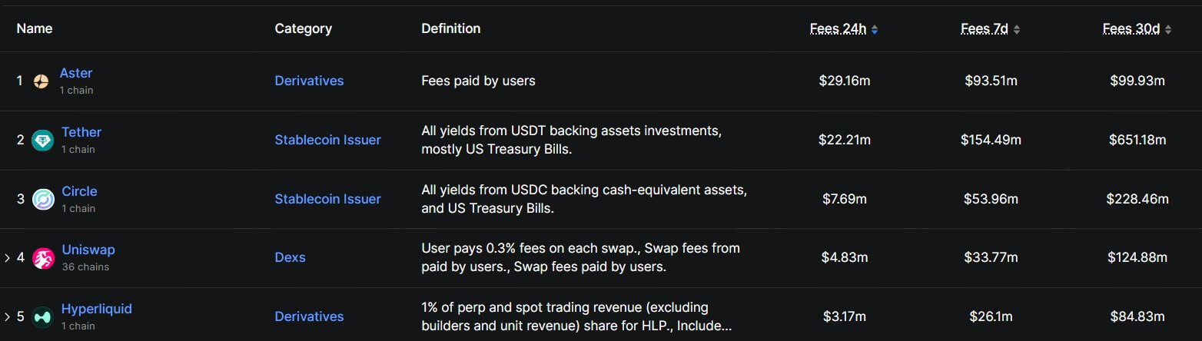Sort by the Fees 7d column header
This screenshot has width=1202, height=341.
[x=985, y=29]
